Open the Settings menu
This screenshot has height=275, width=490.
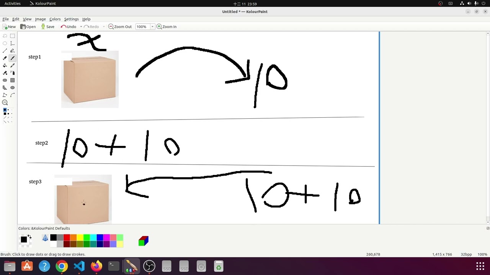[x=71, y=19]
